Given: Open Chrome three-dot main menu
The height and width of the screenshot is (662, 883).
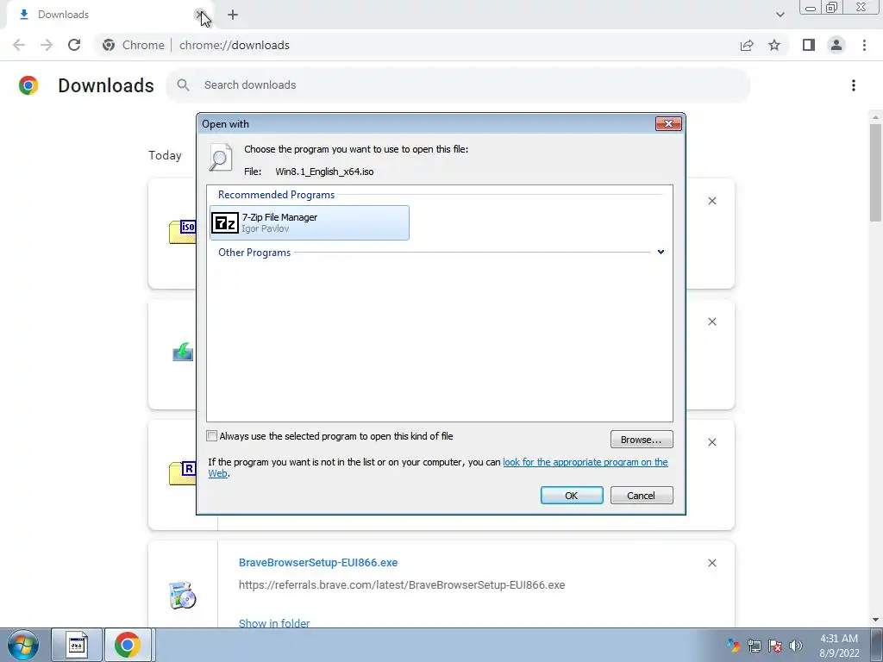Looking at the screenshot, I should tap(864, 45).
